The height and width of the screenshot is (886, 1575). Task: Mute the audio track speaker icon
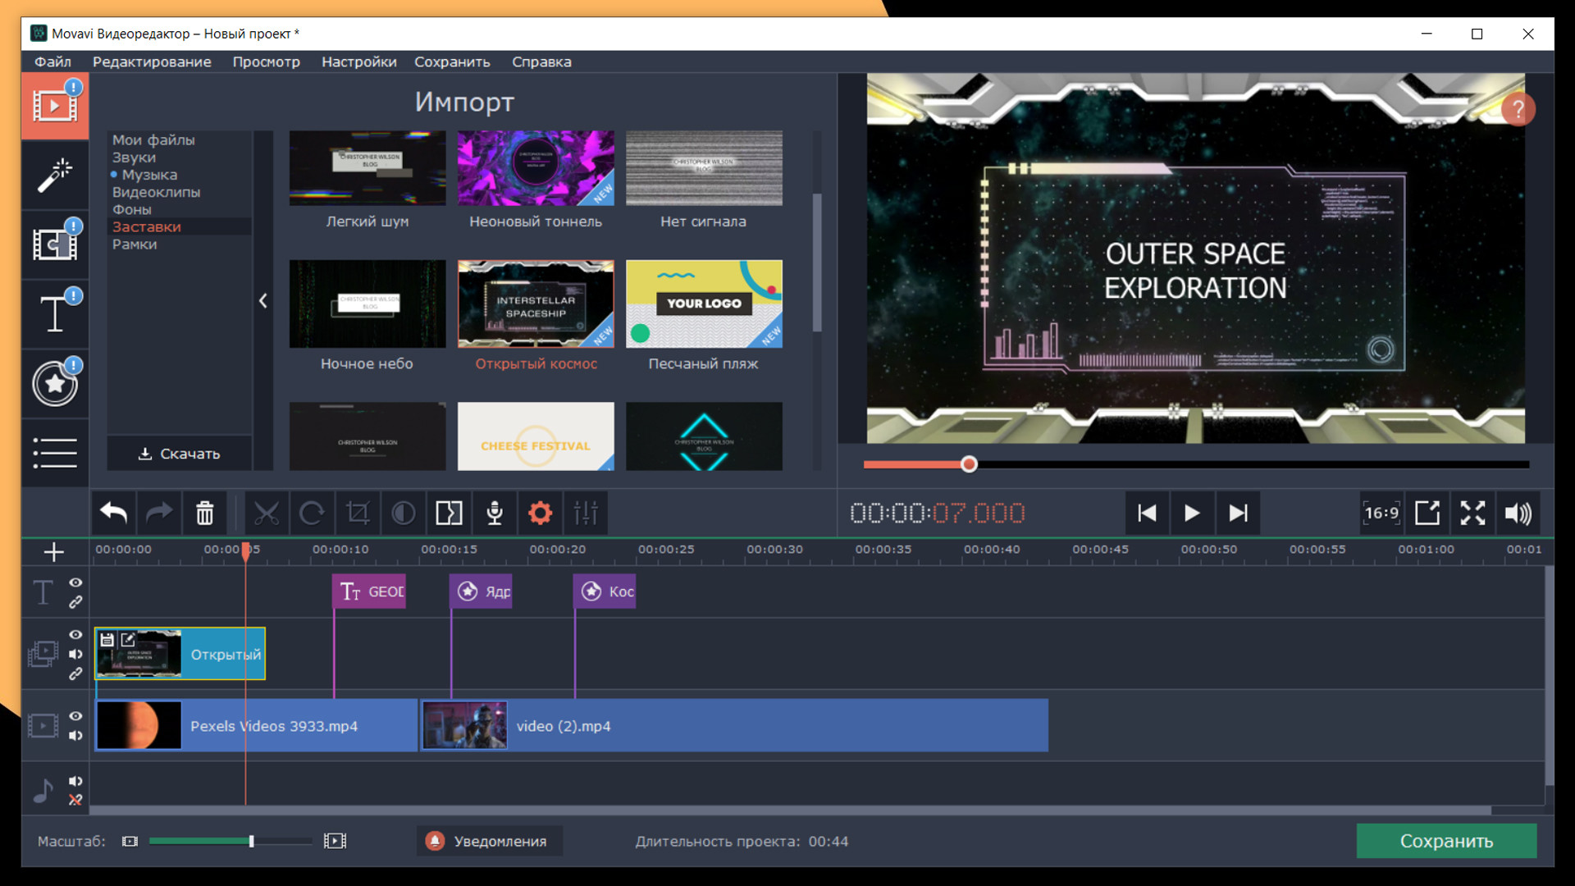75,782
